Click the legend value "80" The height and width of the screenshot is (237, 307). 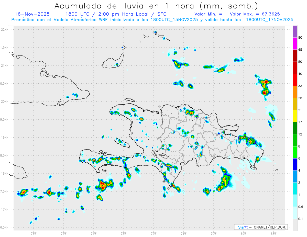click(300, 37)
